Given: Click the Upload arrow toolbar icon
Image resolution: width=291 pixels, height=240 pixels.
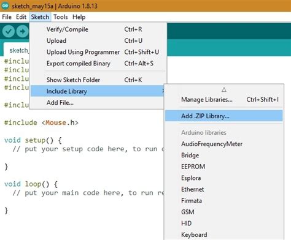Looking at the screenshot, I should coord(22,31).
